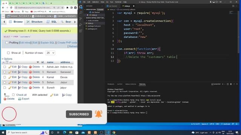Show hidden tray icons chevron in taskbar
This screenshot has height=135, width=241.
pyautogui.click(x=210, y=132)
